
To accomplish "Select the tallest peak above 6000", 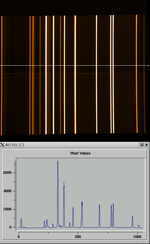I will pyautogui.click(x=58, y=161).
